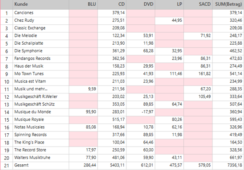The width and height of the screenshot is (244, 170).
Task: Click the BLU column header
Action: click(x=83, y=4)
